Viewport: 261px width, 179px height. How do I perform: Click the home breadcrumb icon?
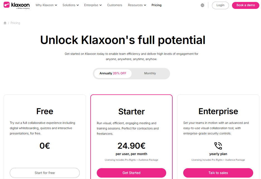coord(5,23)
